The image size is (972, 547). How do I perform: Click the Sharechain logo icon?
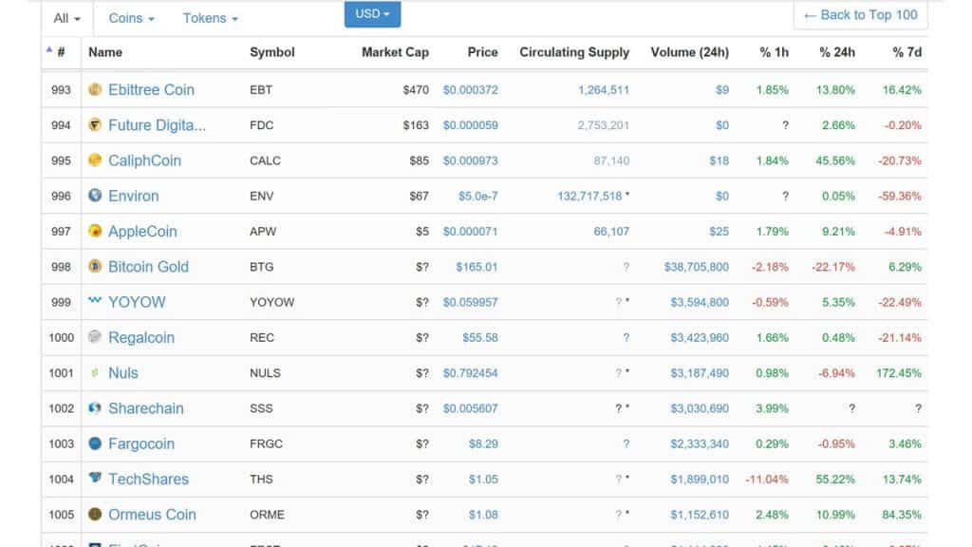click(x=95, y=408)
